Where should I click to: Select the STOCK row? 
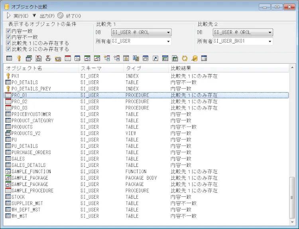146,197
